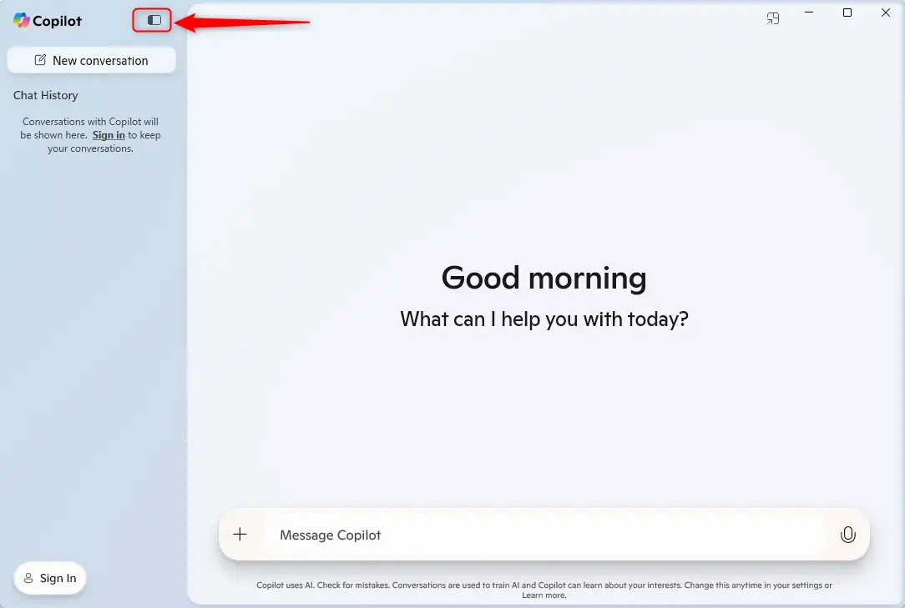Click the plus icon in message box
The image size is (905, 608).
(240, 535)
